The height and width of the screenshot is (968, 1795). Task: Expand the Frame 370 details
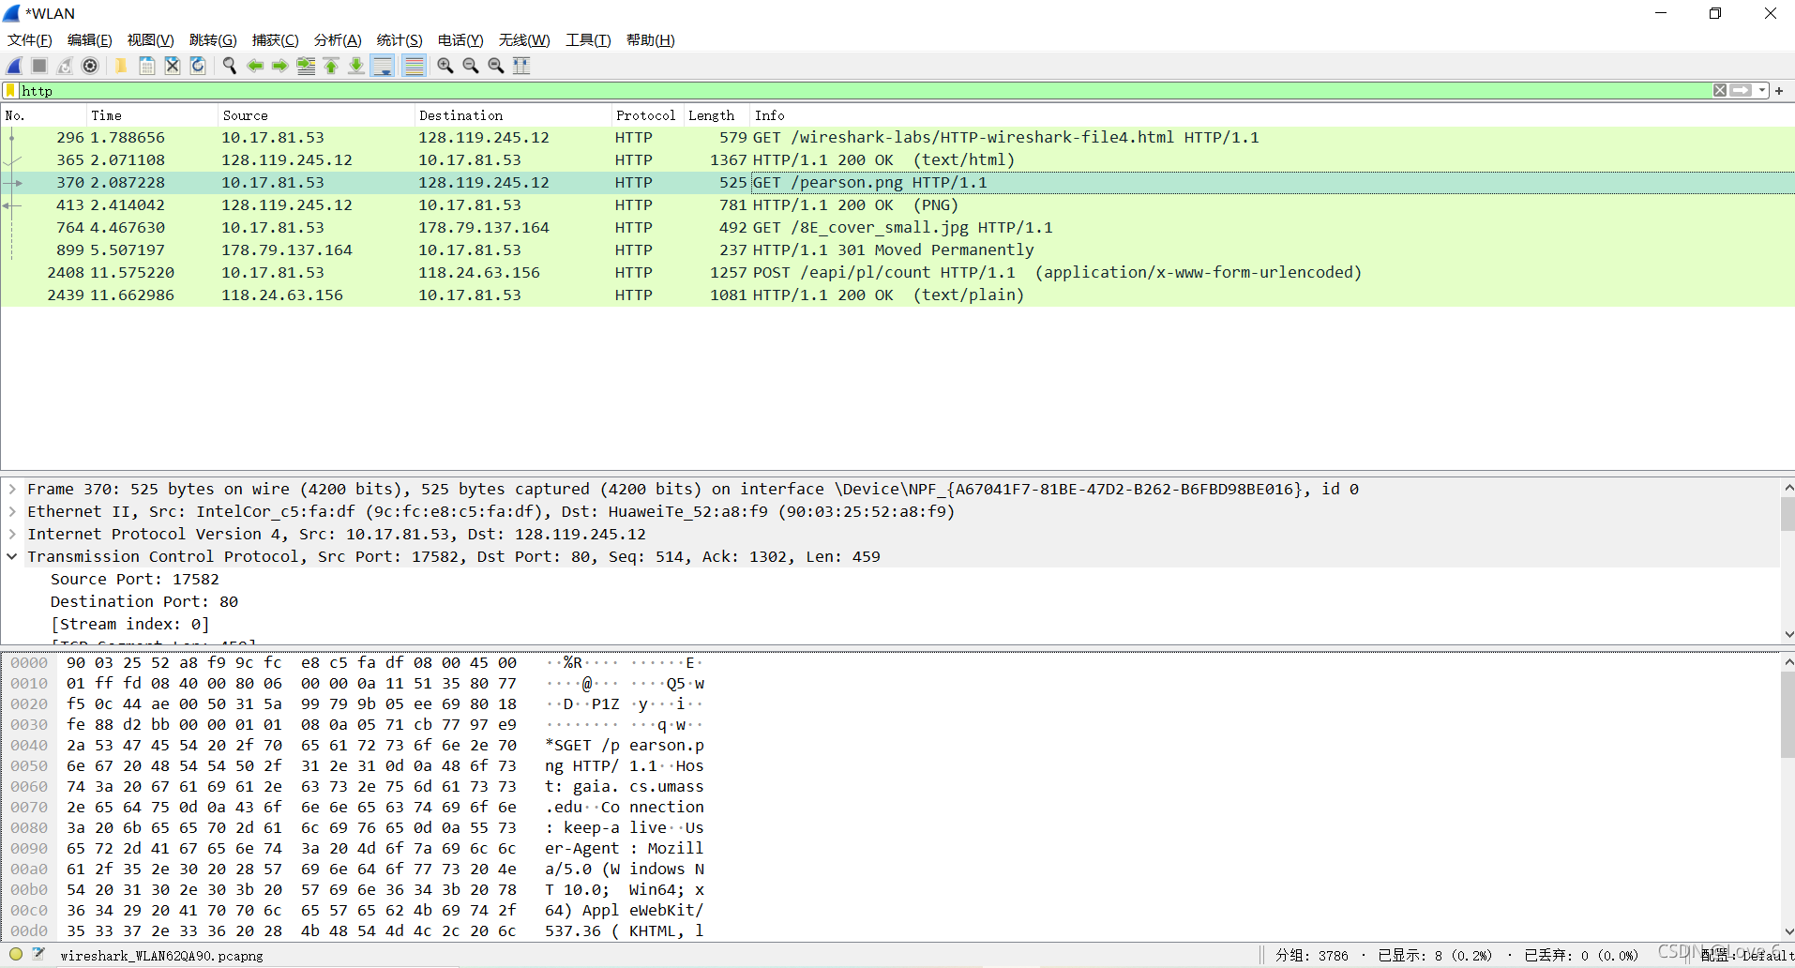[x=12, y=489]
